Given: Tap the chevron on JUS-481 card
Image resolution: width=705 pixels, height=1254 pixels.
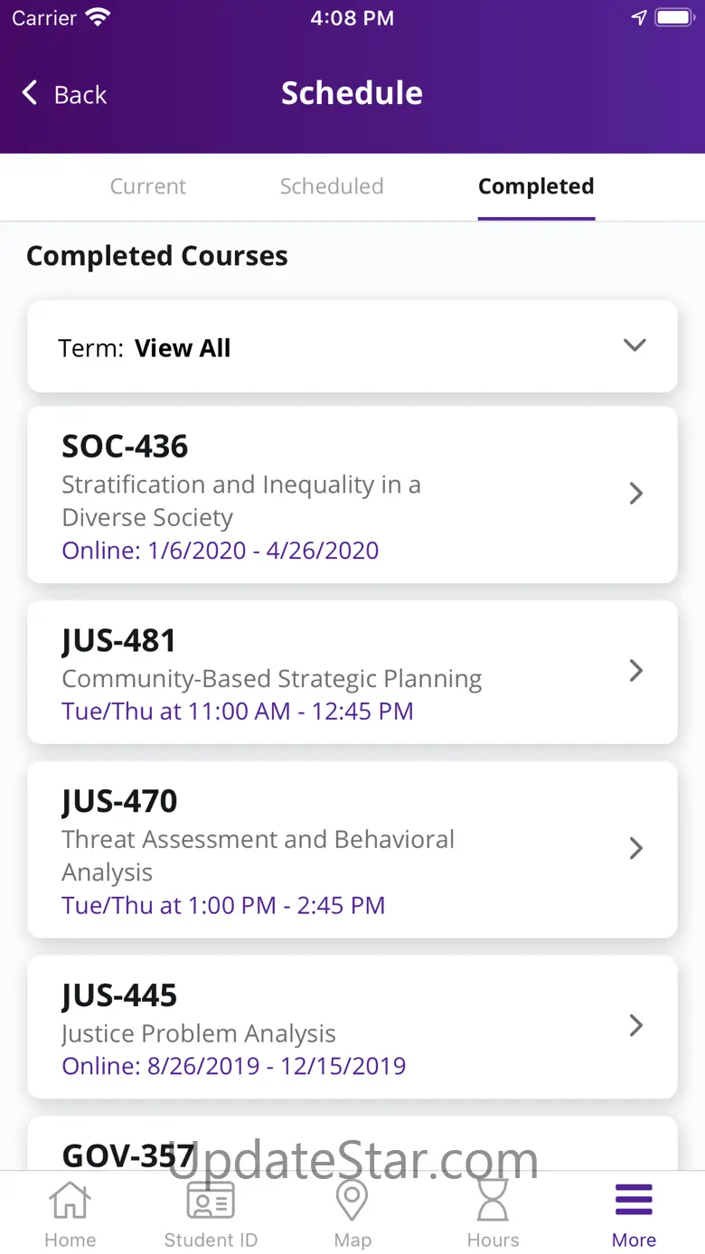Looking at the screenshot, I should pyautogui.click(x=636, y=671).
